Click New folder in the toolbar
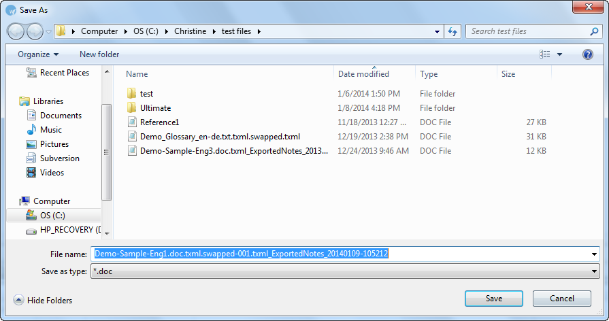Image resolution: width=609 pixels, height=321 pixels. [x=99, y=54]
